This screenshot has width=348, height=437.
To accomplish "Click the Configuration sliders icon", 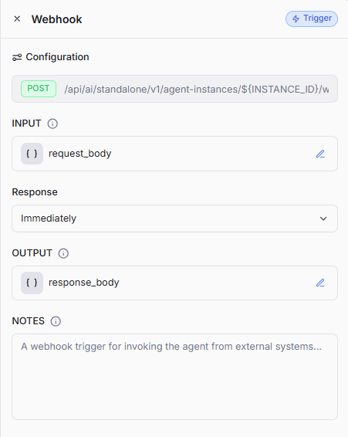I will pyautogui.click(x=17, y=57).
